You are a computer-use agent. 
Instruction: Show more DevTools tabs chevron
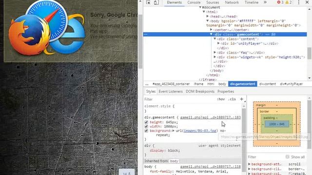(x=265, y=2)
